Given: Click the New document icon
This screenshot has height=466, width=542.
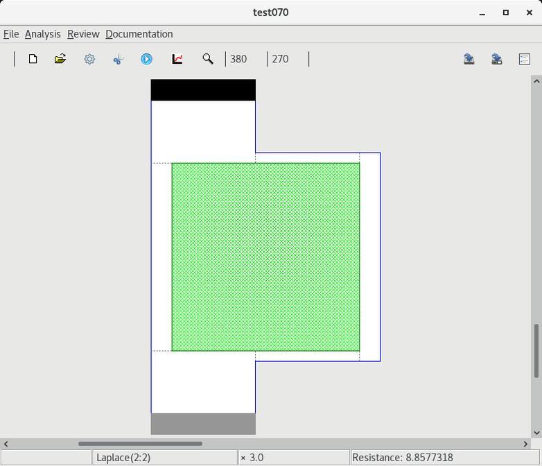Looking at the screenshot, I should pos(33,59).
